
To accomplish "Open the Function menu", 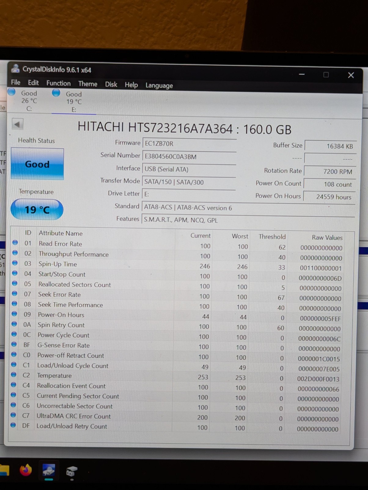I will point(58,83).
